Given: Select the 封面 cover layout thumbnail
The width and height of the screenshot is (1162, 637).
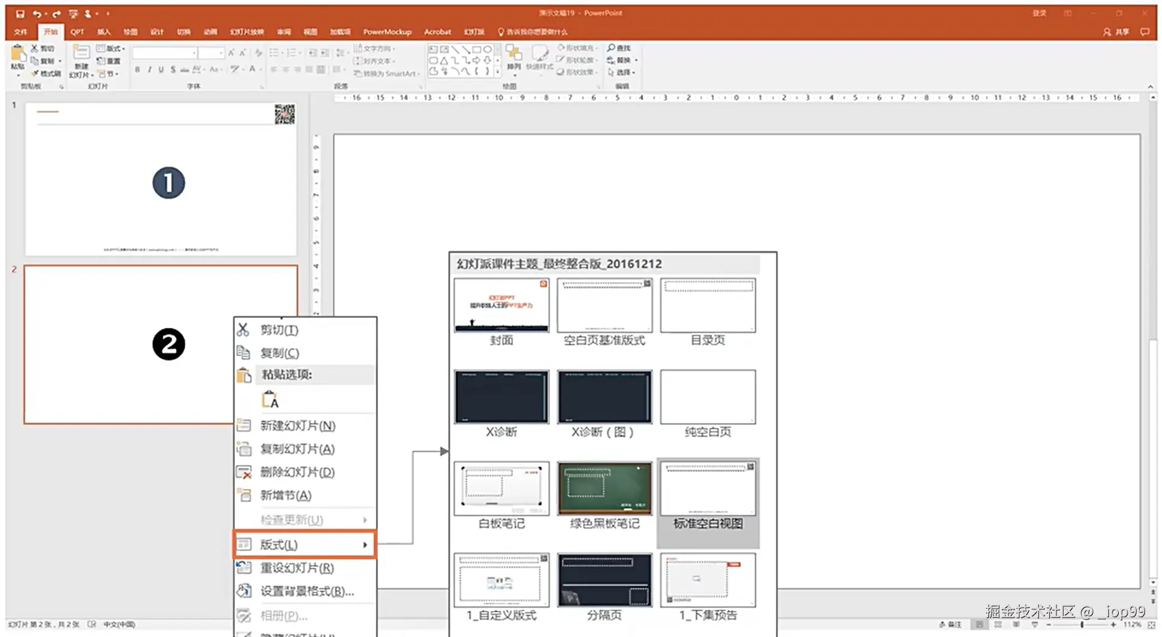Looking at the screenshot, I should pos(501,305).
